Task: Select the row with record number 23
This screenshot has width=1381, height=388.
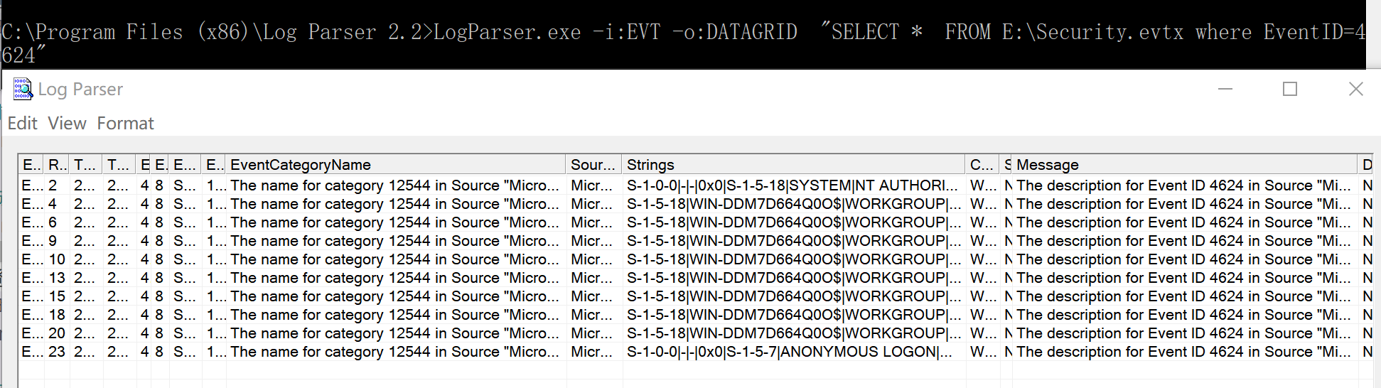Action: click(57, 352)
